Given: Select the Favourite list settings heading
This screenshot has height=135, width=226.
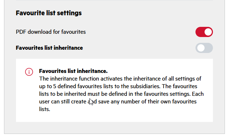Looking at the screenshot, I should click(49, 13).
